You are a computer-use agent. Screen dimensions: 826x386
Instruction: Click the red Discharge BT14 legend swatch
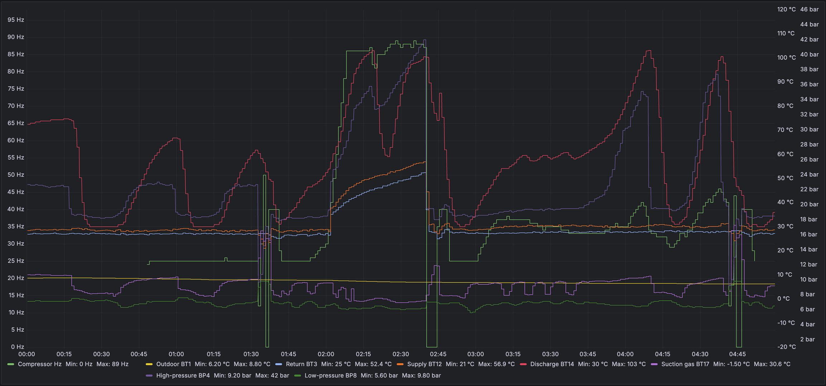click(x=523, y=364)
